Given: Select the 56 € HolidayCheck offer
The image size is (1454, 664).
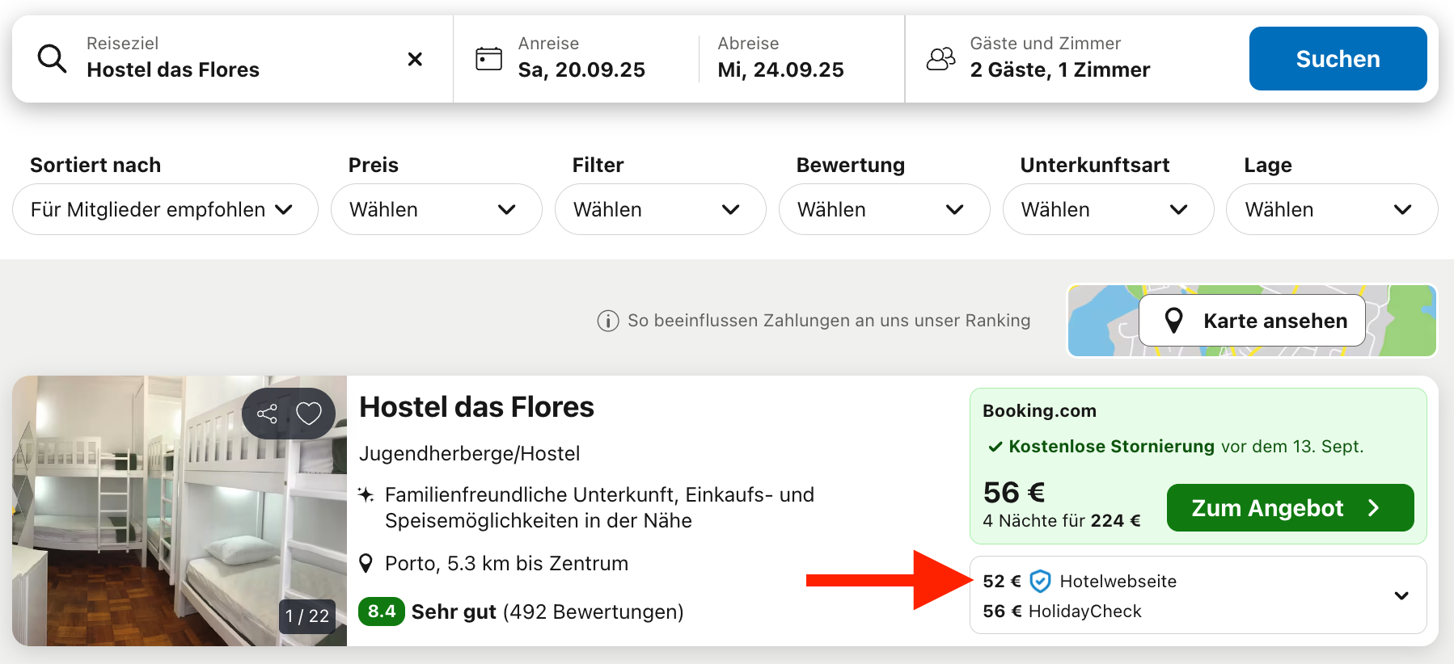Looking at the screenshot, I should pos(1062,611).
